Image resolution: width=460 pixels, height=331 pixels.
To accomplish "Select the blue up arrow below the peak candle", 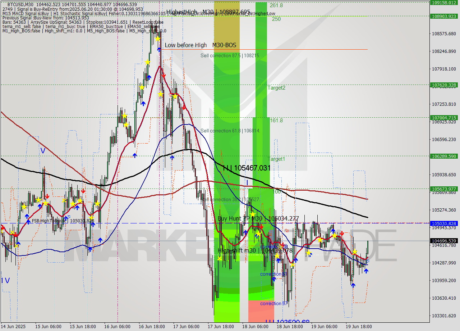I will (x=159, y=50).
